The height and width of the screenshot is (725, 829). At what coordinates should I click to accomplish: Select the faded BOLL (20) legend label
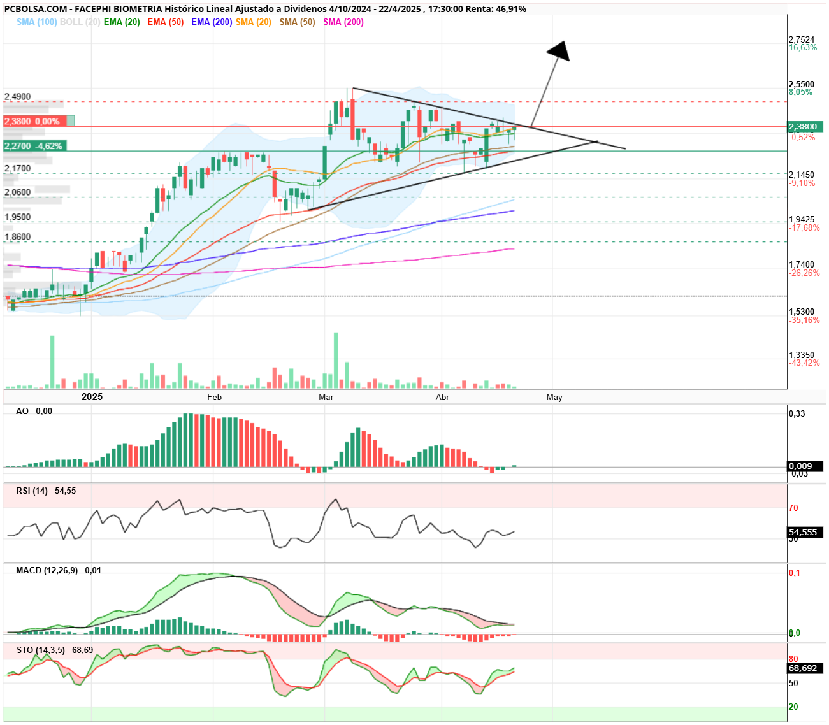tap(80, 22)
